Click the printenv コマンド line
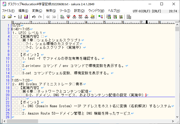This screenshot has width=180, height=124. [73, 66]
